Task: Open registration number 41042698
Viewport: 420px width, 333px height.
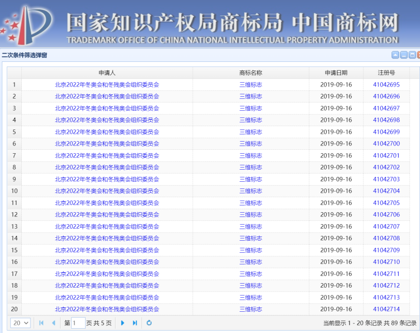Action: [386, 120]
